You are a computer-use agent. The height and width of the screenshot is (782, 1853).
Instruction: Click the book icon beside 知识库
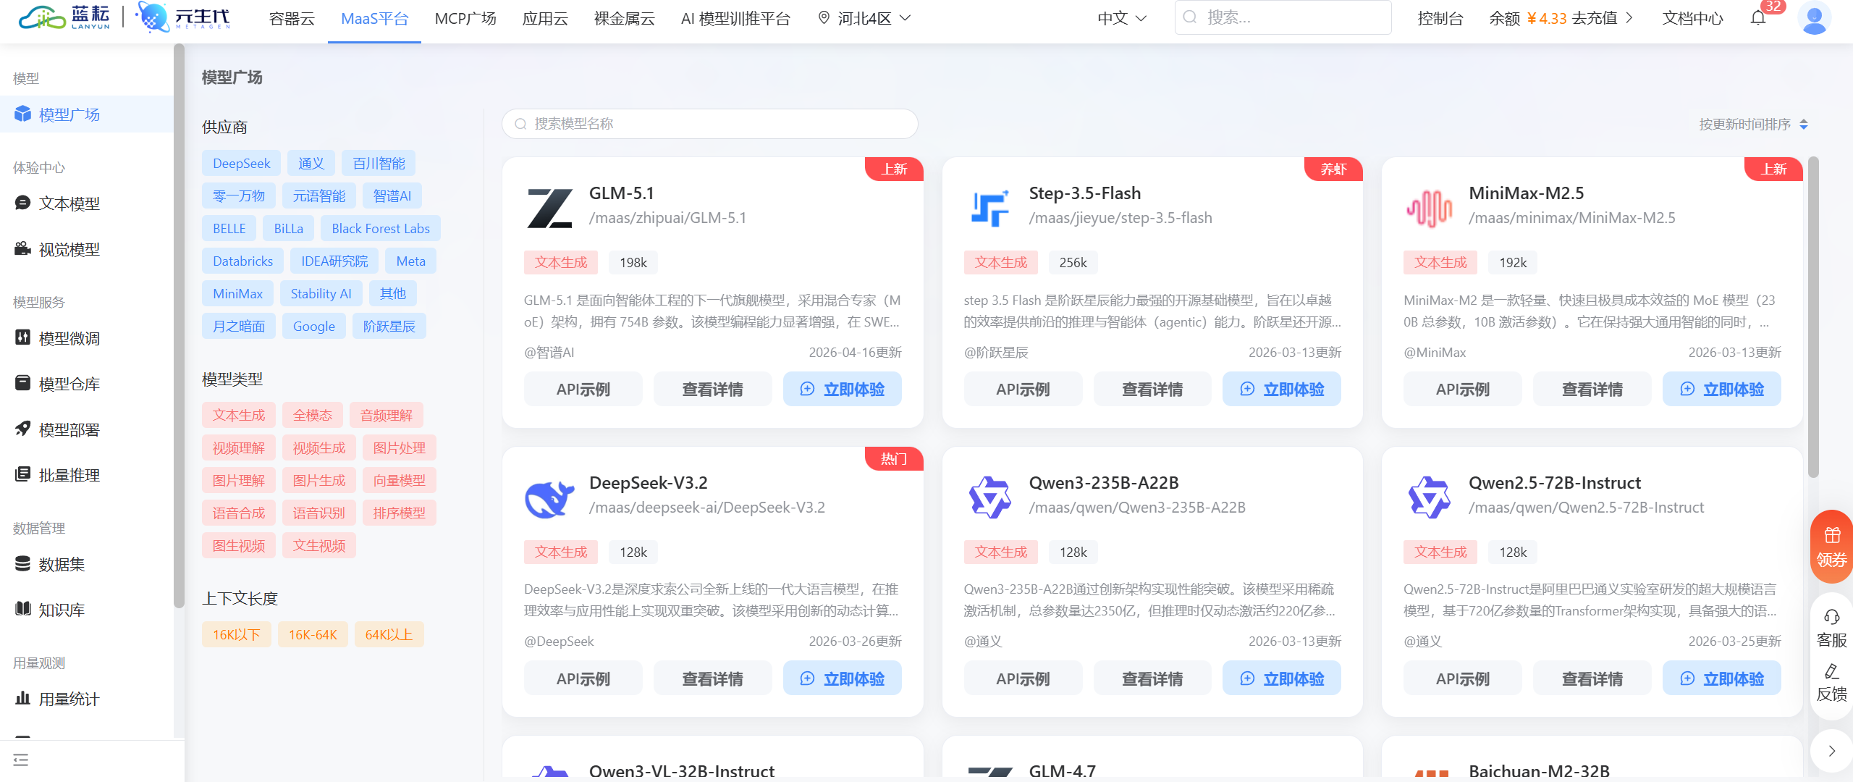coord(23,609)
